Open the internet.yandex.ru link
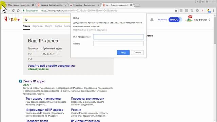Image resolution: width=217 pixels, height=122 pixels. pos(38,69)
